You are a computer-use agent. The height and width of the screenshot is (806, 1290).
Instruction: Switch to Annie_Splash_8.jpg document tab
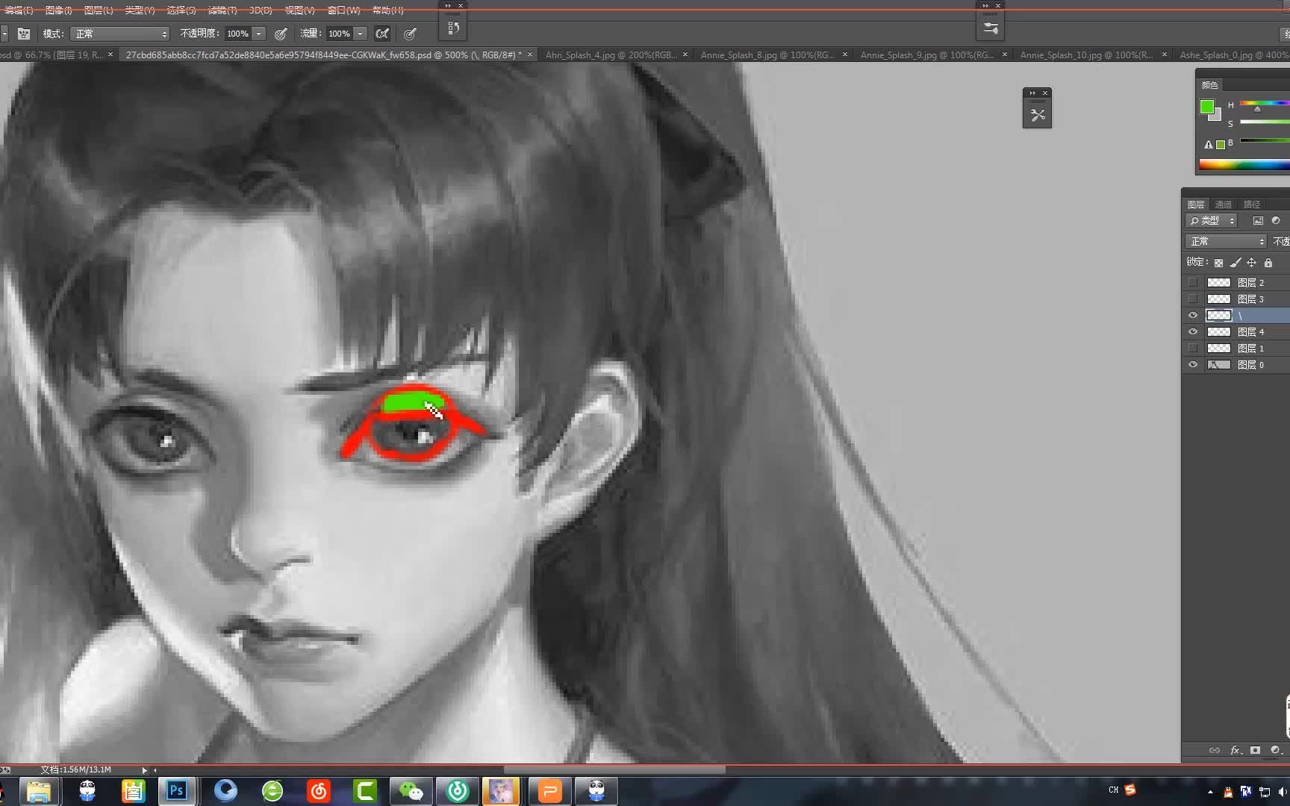point(767,54)
